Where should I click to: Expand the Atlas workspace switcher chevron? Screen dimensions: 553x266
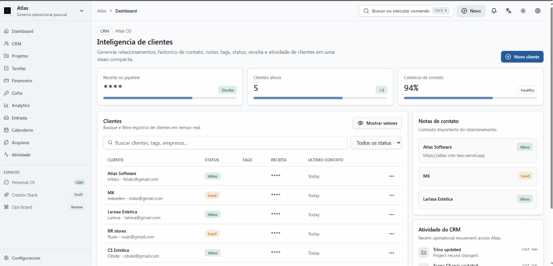coord(82,11)
